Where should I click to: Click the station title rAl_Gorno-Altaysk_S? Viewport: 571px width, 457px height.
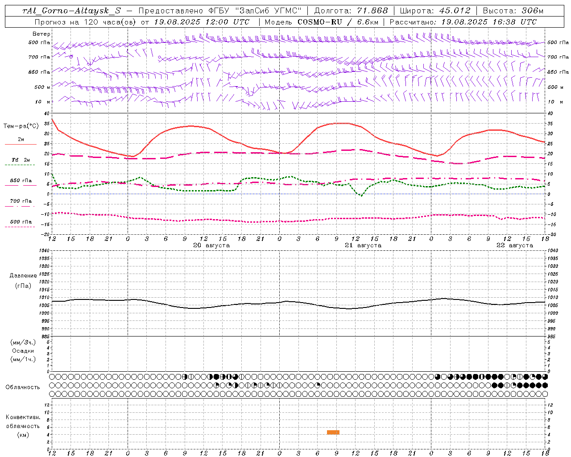[72, 11]
